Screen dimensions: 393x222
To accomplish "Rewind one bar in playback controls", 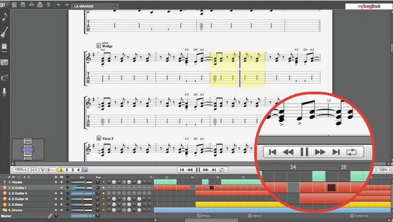I will 190,170.
